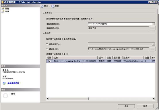Select the General (常规) page icon
The image size is (159, 110).
tap(3, 9)
